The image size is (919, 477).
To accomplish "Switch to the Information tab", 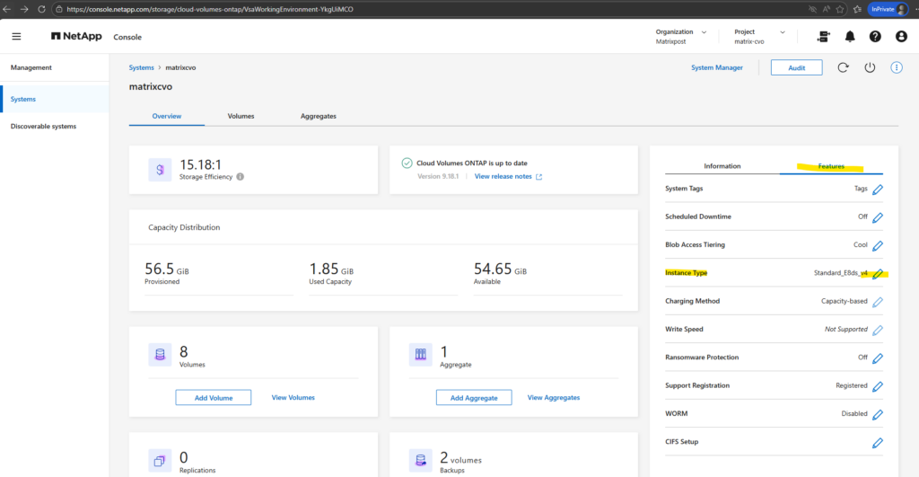I will point(722,166).
